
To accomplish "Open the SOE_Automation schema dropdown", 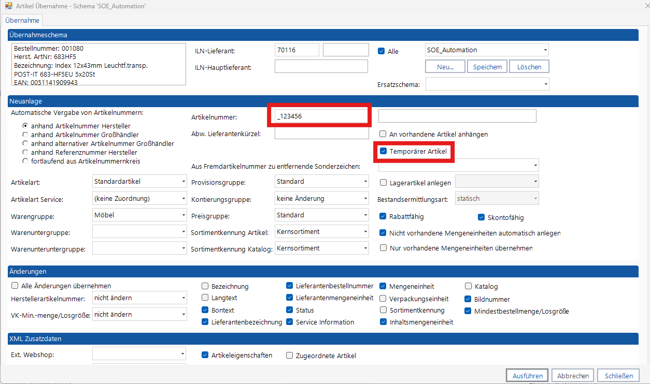I will click(x=487, y=50).
